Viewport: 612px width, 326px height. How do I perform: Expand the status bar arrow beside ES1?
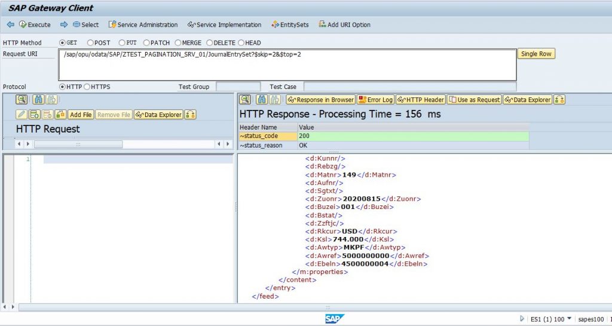pos(522,319)
